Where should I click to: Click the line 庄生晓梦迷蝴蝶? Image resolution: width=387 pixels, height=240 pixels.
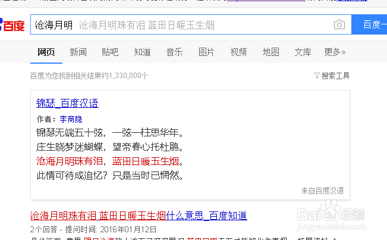pyautogui.click(x=70, y=147)
